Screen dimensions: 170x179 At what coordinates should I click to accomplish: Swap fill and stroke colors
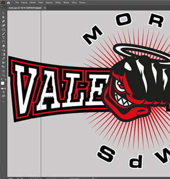point(5,80)
